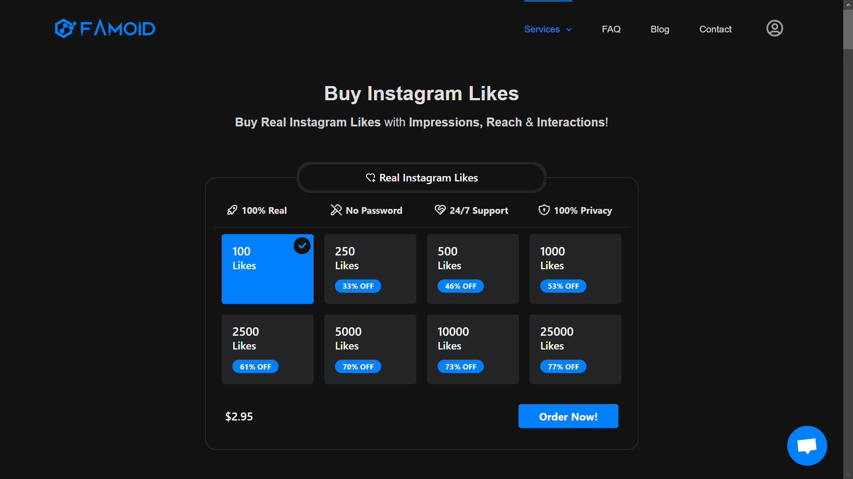Select the Real Instagram Likes tab
This screenshot has width=853, height=479.
click(x=422, y=178)
